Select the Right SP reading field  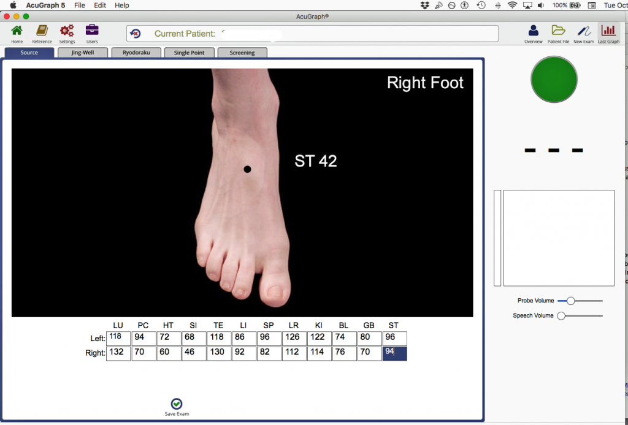point(269,353)
